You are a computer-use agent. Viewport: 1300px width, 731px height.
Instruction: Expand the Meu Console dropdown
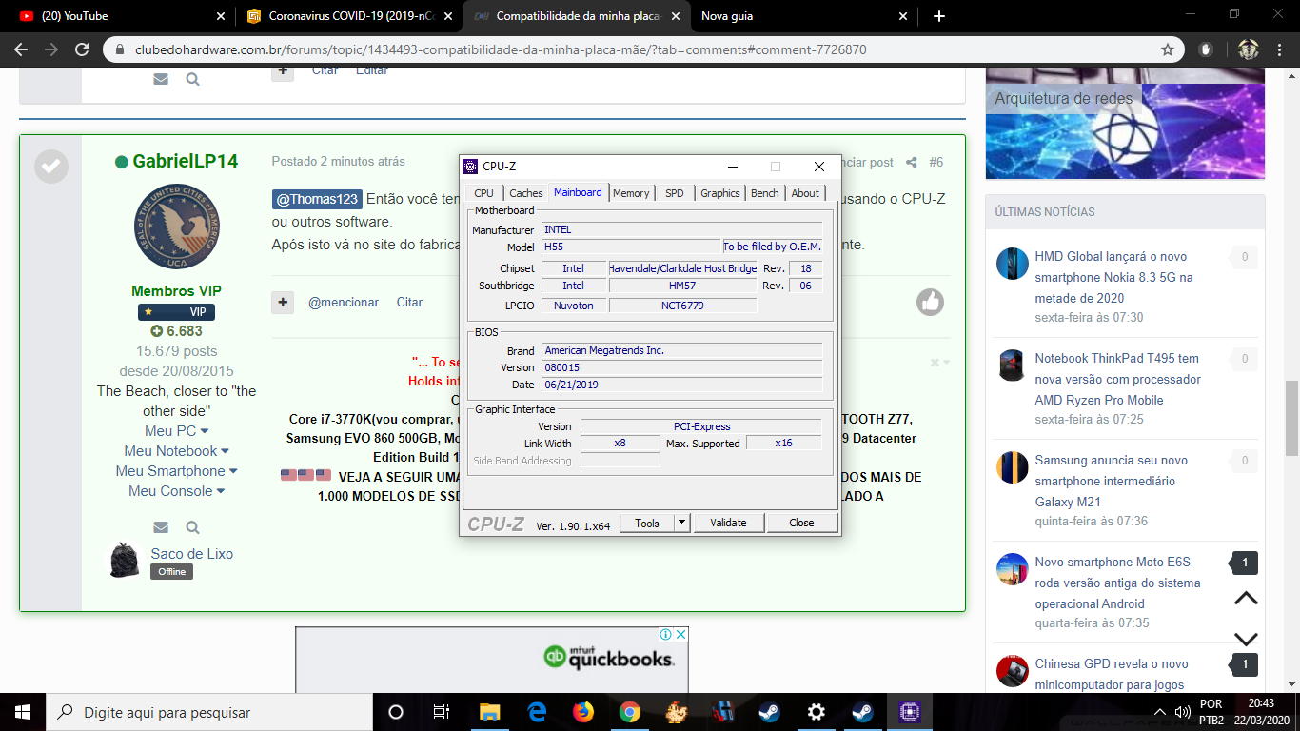176,491
